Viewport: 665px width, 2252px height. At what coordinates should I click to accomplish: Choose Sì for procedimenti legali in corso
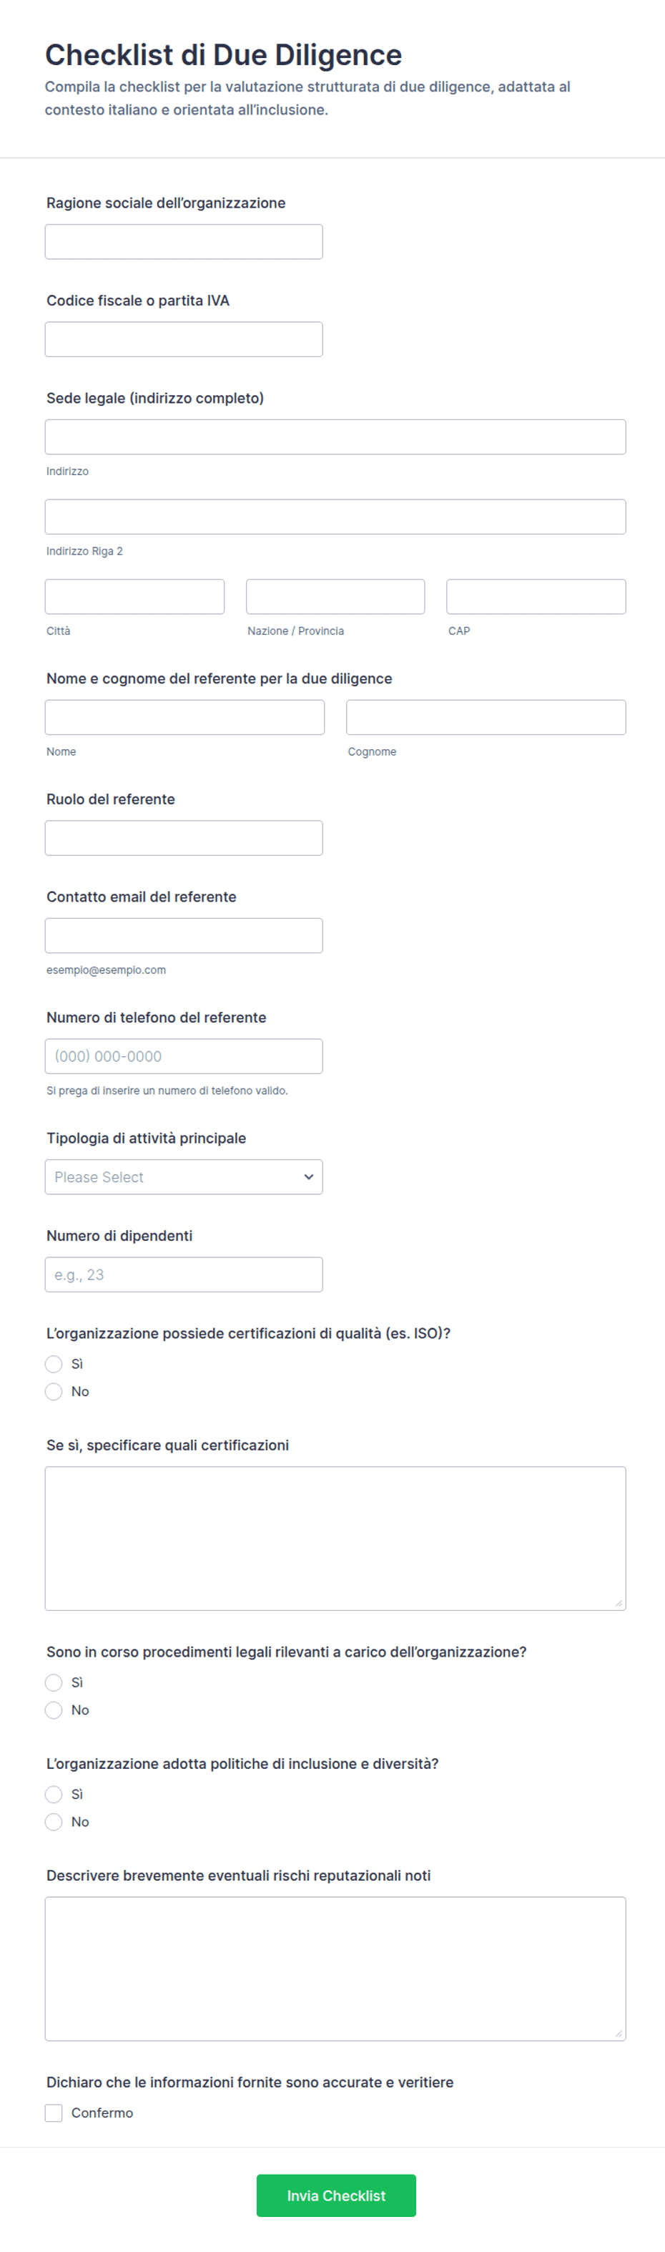coord(54,1682)
